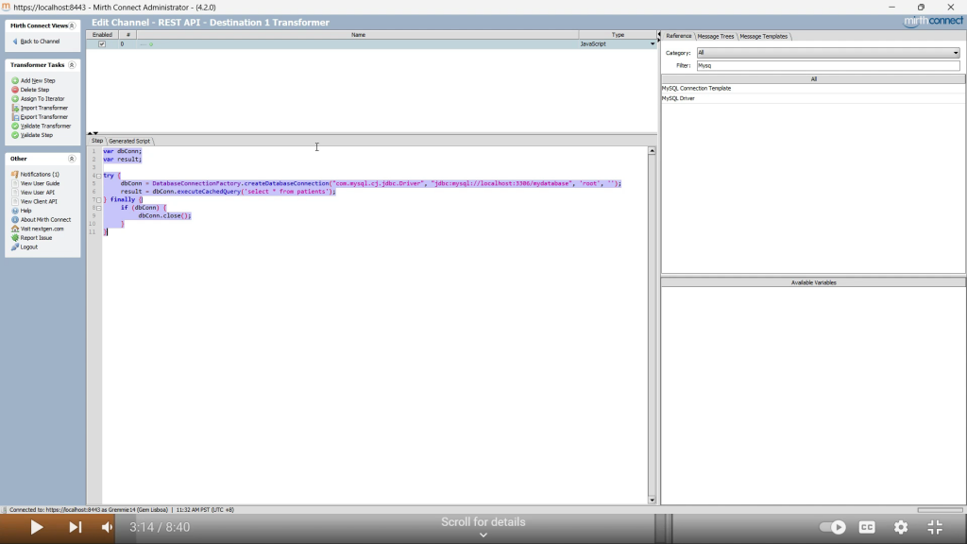Click the code editor scroll-up arrow
Viewport: 967px width, 544px height.
coord(652,151)
